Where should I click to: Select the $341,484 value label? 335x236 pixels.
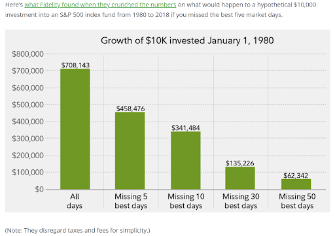[x=186, y=128]
